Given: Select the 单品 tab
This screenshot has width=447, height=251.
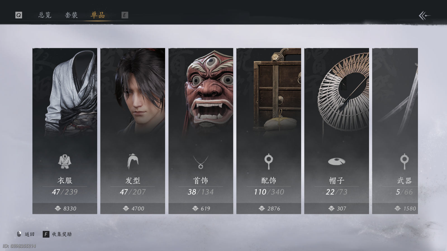Looking at the screenshot, I should pos(98,15).
